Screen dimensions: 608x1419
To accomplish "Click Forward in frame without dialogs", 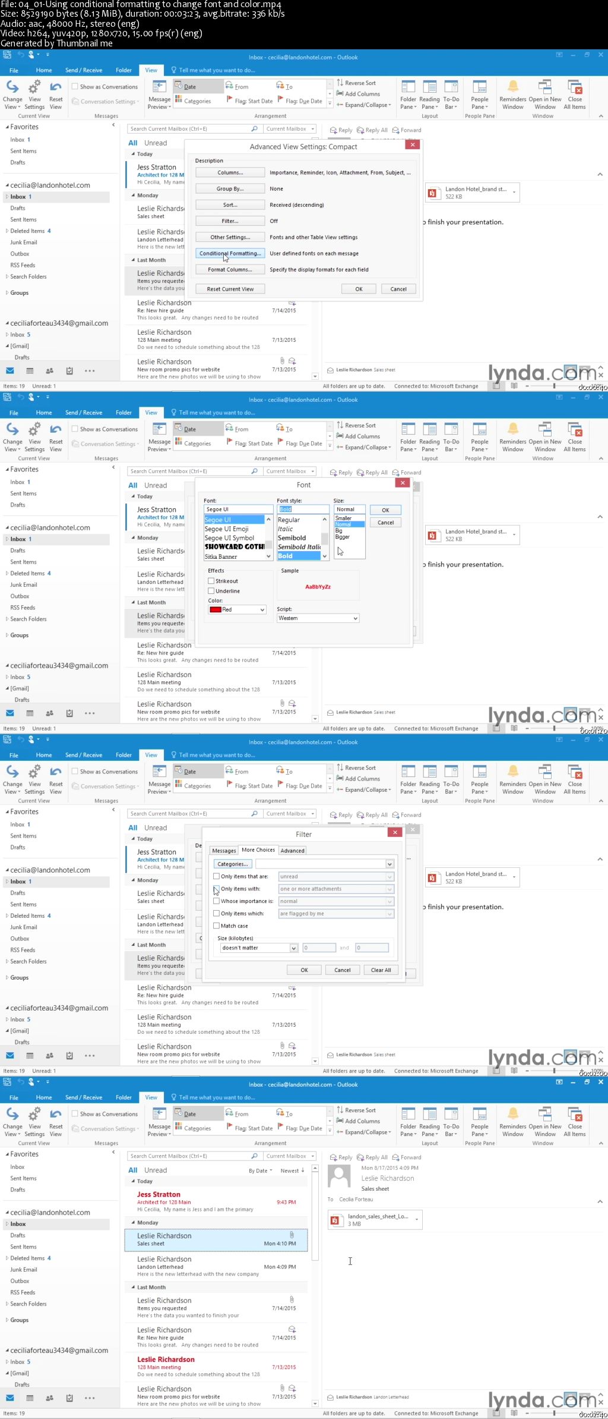I will point(407,1157).
